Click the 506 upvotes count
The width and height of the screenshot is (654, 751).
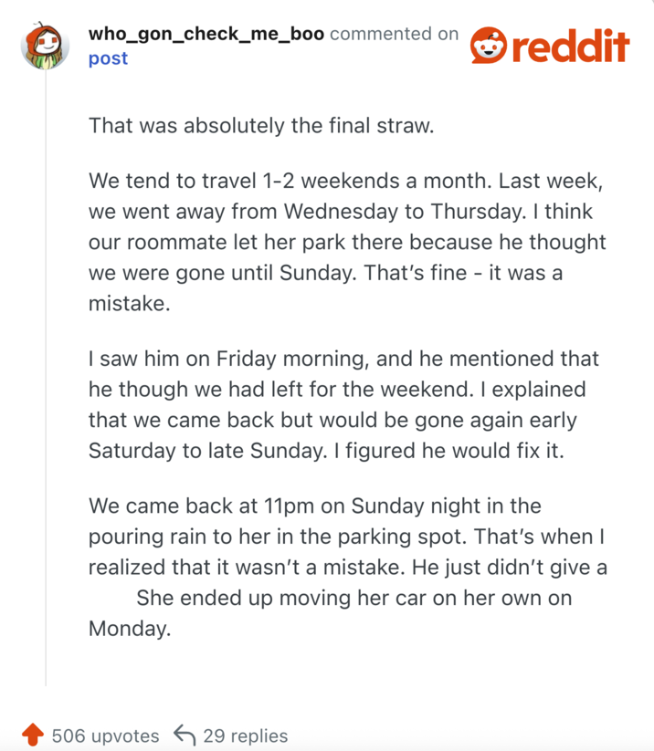click(x=105, y=735)
